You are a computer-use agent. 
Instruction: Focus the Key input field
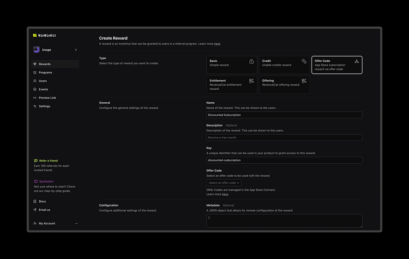284,160
